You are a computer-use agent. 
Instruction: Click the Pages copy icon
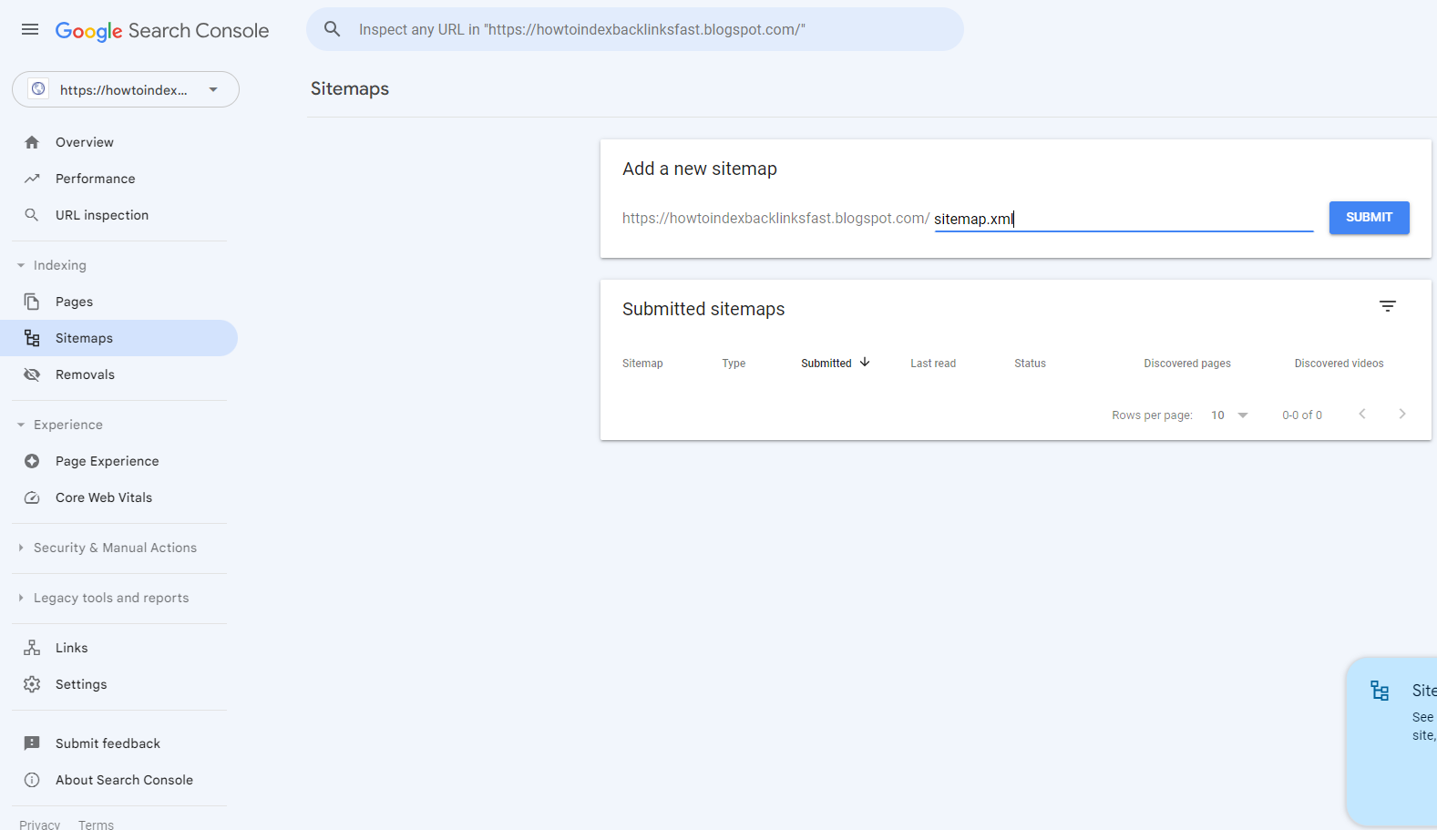click(32, 302)
